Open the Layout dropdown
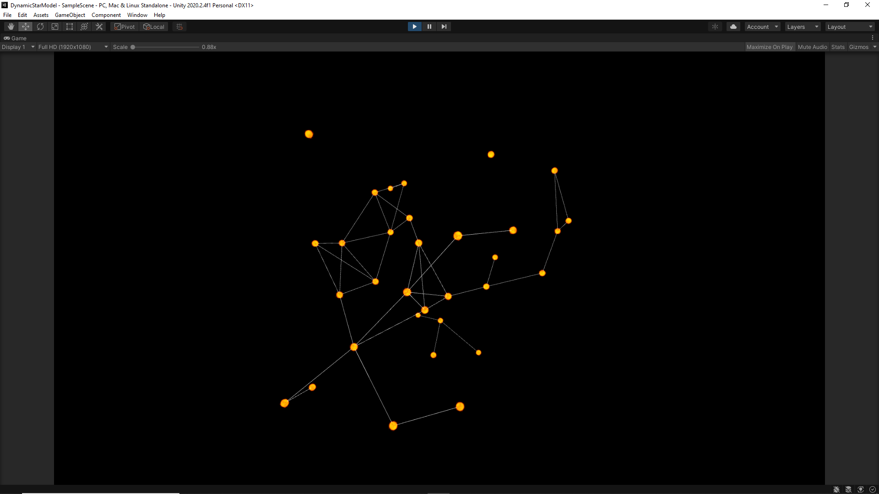This screenshot has width=879, height=494. coord(849,27)
